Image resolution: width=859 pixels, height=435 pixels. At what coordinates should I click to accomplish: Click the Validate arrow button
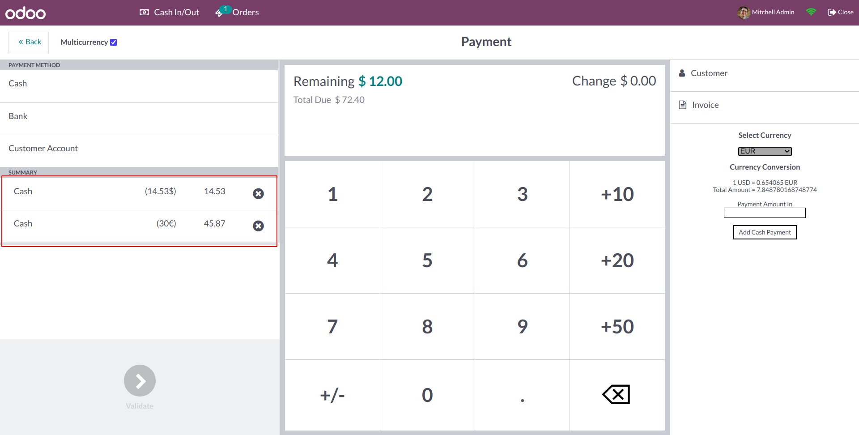pos(140,381)
